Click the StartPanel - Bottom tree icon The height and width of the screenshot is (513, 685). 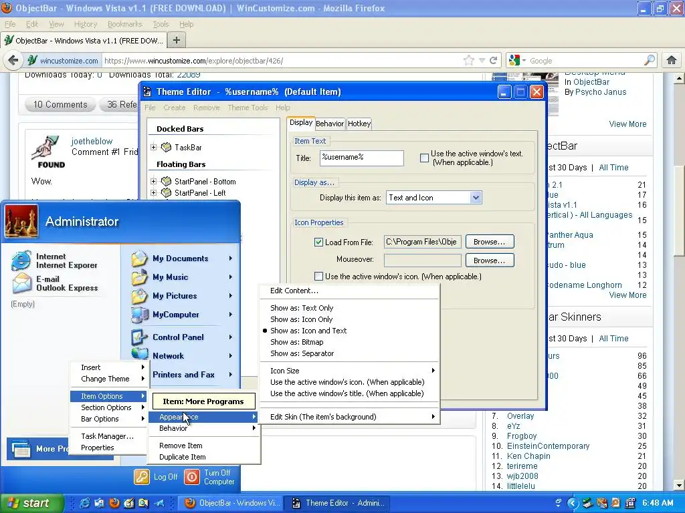(x=166, y=181)
